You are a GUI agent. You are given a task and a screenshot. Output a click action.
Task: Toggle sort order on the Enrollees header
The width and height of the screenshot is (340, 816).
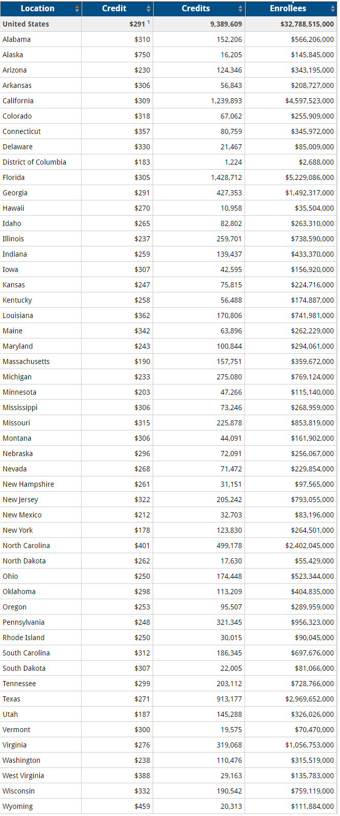[288, 8]
